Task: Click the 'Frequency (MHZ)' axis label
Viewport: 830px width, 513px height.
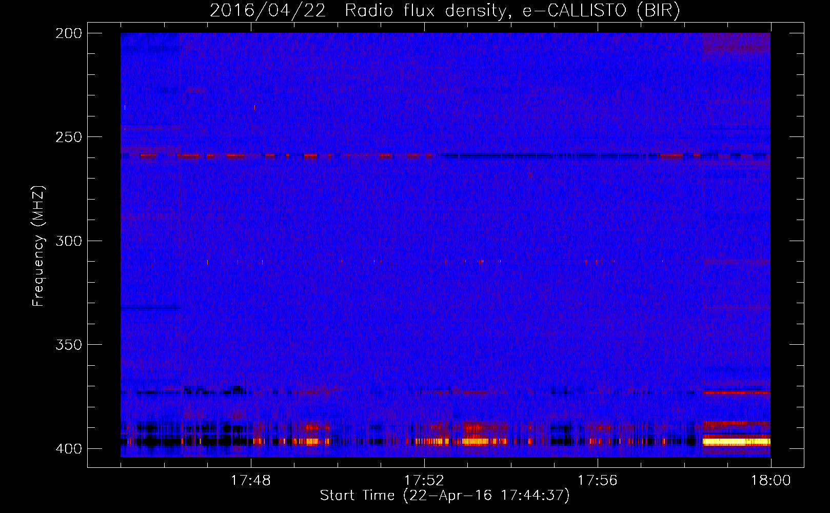Action: 38,246
